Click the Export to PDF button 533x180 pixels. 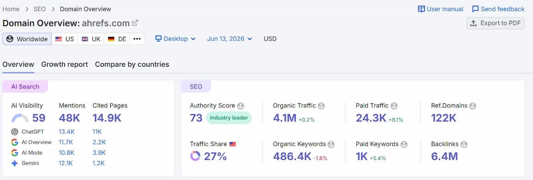(496, 23)
